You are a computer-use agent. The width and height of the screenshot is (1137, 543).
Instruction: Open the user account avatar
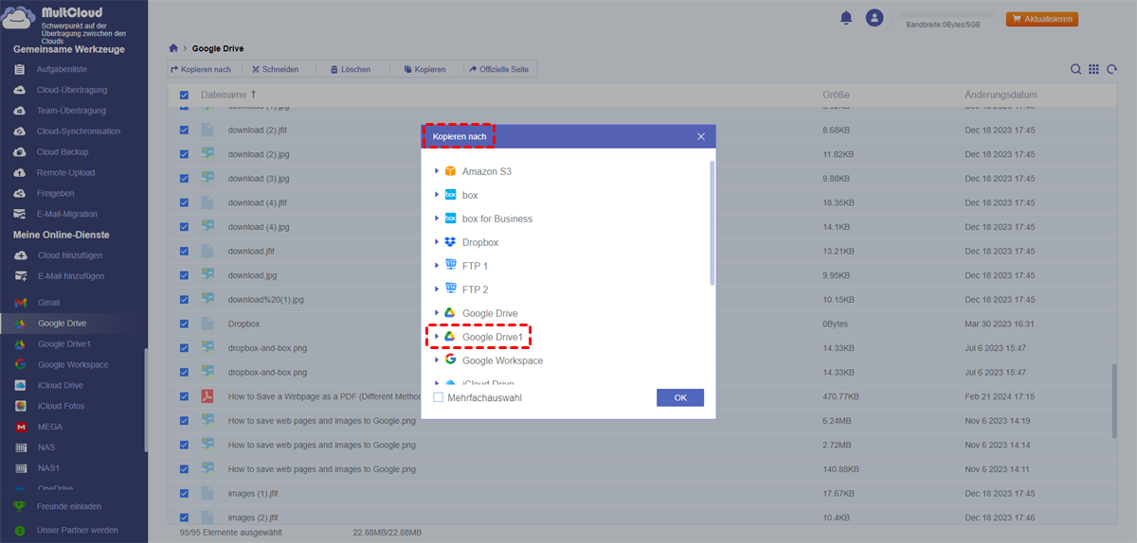(x=875, y=18)
